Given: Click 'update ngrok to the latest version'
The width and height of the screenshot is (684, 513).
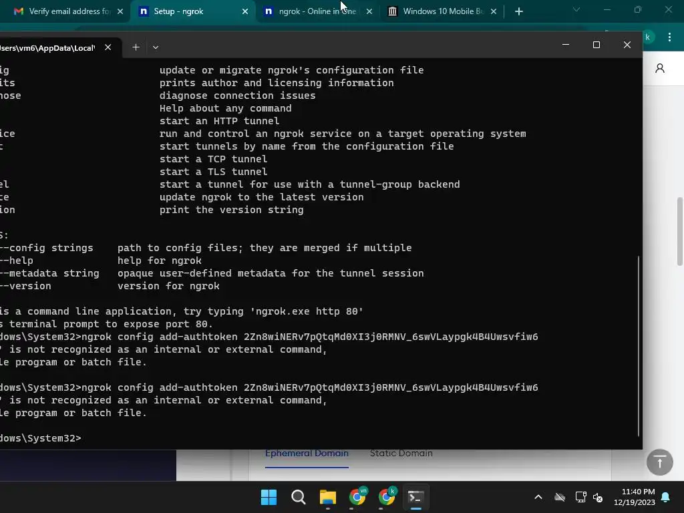Looking at the screenshot, I should pos(261,197).
